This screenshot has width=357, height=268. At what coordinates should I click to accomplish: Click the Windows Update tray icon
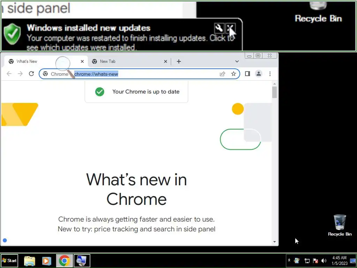297,260
